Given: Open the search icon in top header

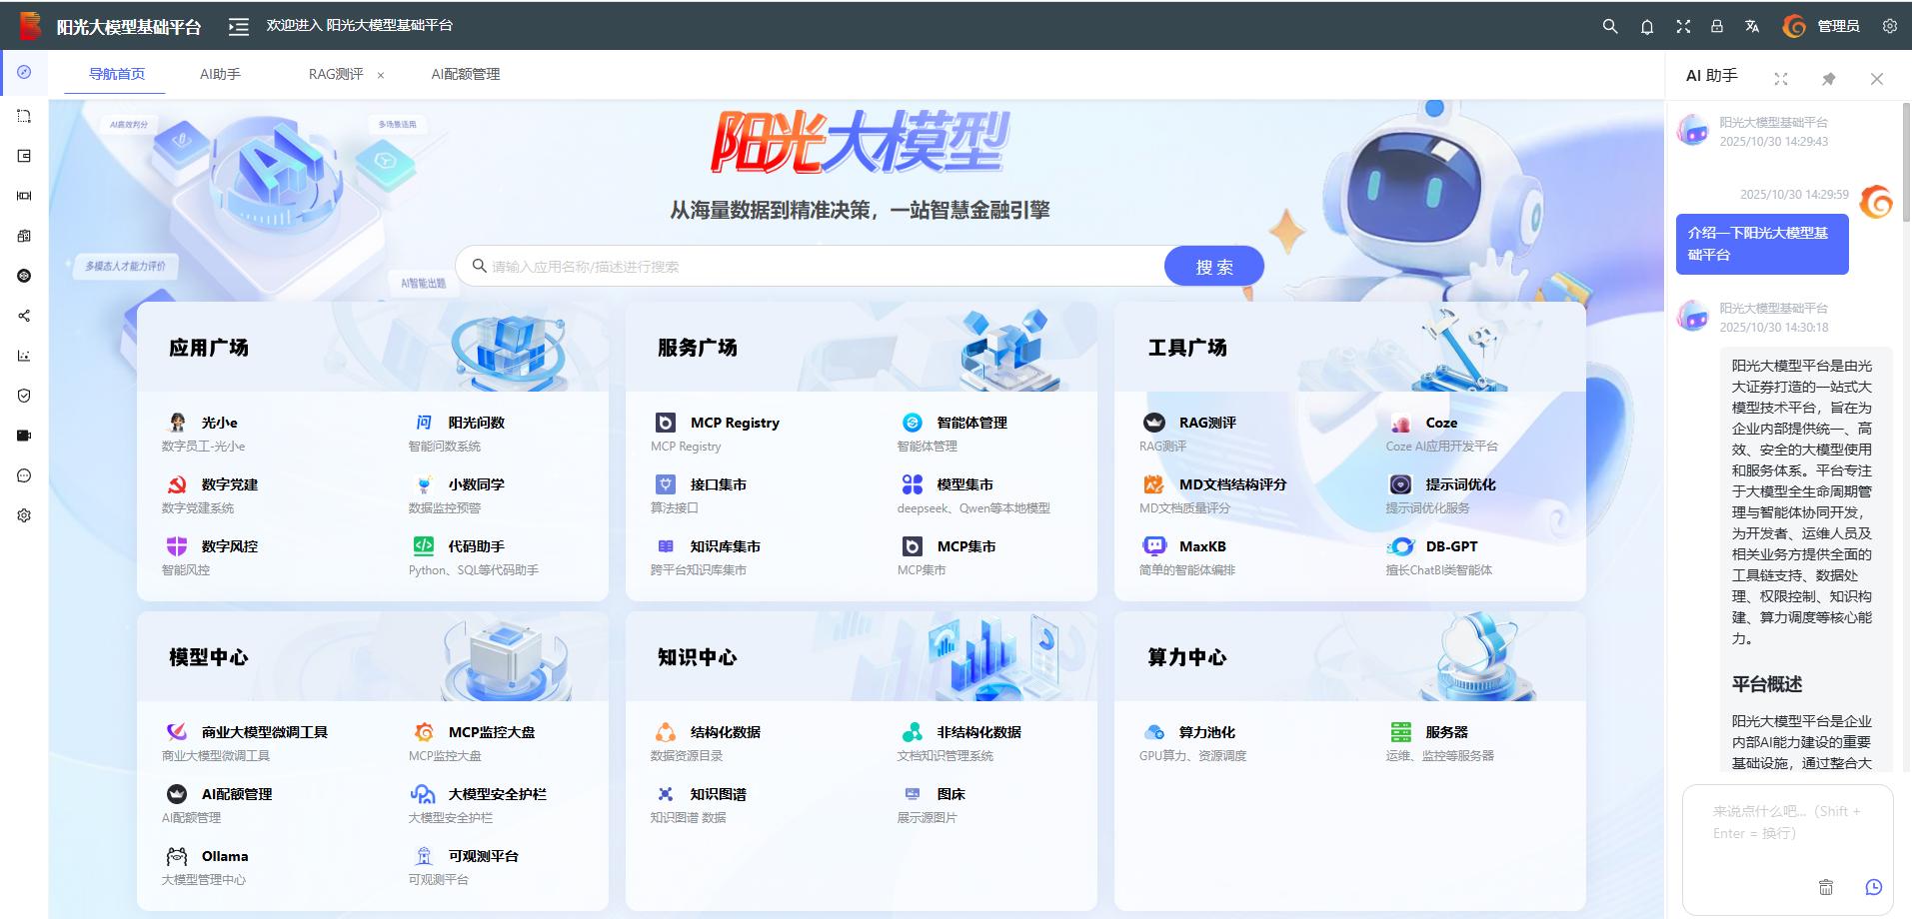Looking at the screenshot, I should [1609, 26].
